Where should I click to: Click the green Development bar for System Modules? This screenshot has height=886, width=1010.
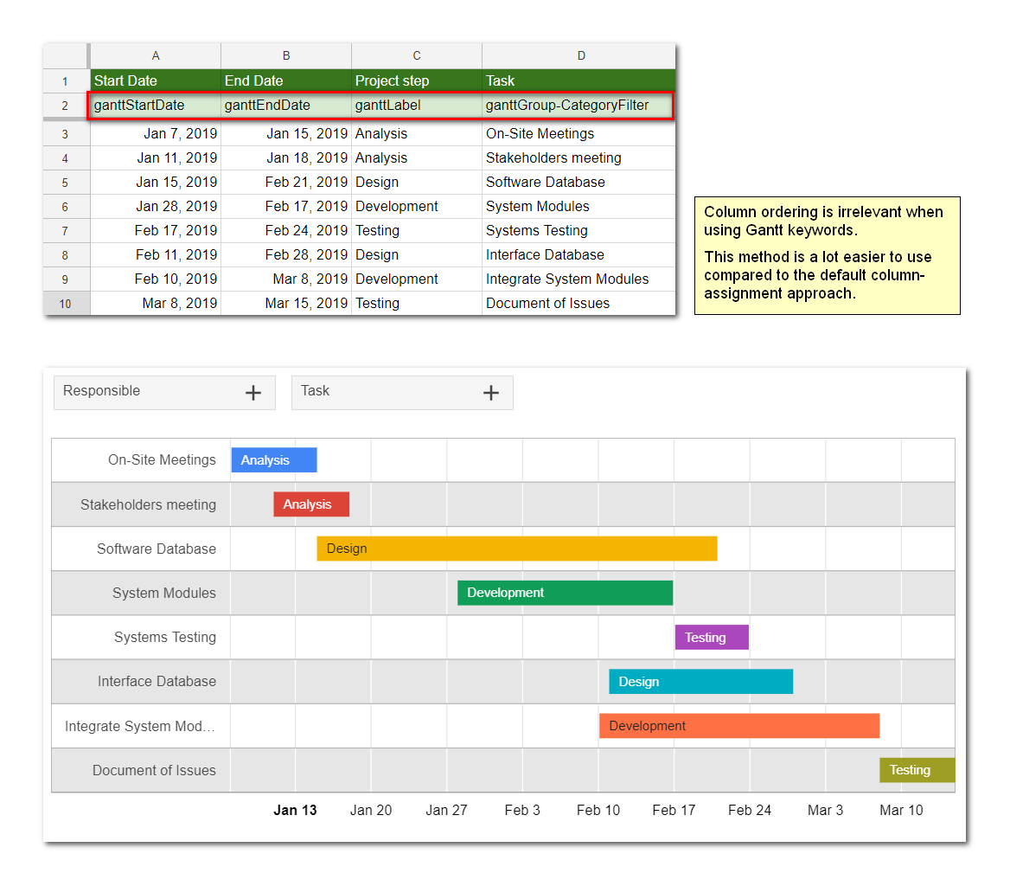tap(565, 593)
